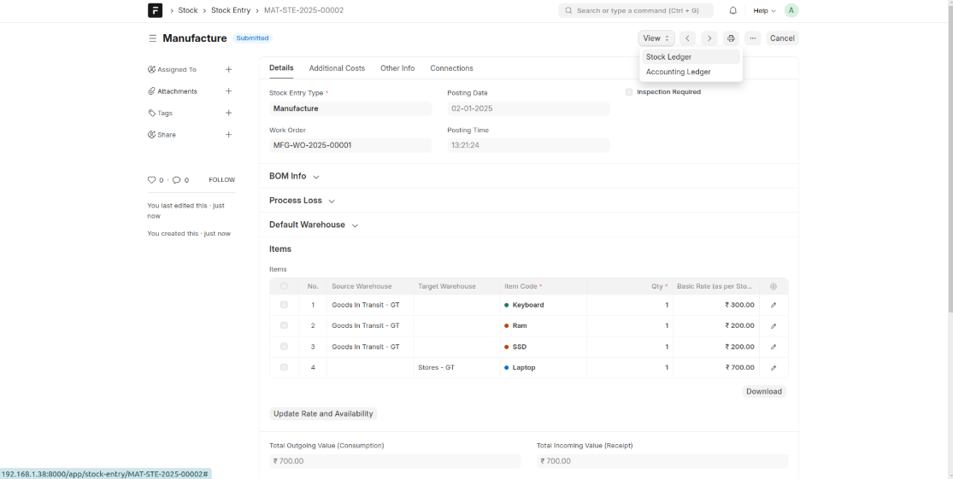The image size is (953, 479).
Task: Cancel the submitted stock entry
Action: click(x=782, y=38)
